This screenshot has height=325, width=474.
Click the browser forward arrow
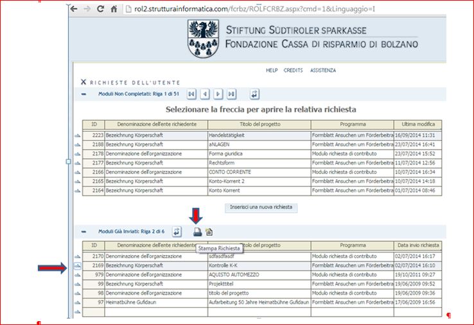(x=87, y=9)
